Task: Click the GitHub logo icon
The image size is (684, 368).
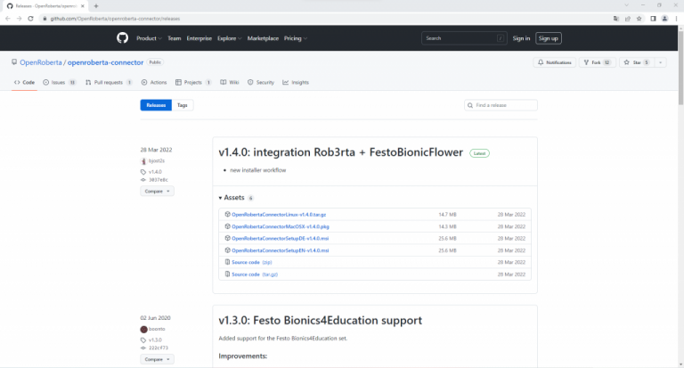Action: [123, 38]
